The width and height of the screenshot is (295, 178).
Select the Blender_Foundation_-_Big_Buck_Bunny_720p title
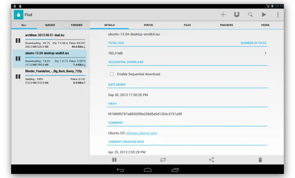click(x=54, y=71)
